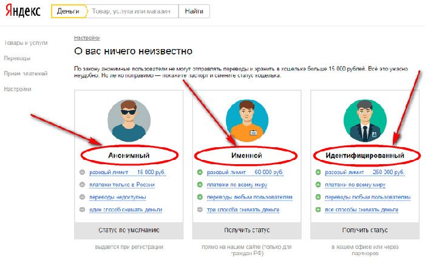Screen dimensions: 425x269
Task: Follow the Настройки breadcrumb link above the heading
Action: (87, 38)
